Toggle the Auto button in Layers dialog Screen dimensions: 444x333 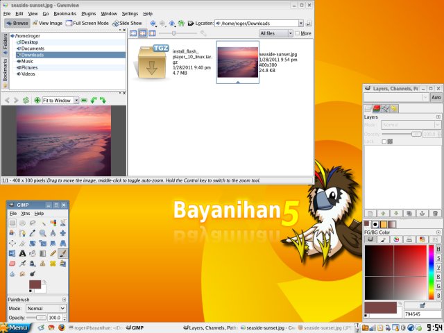(436, 98)
